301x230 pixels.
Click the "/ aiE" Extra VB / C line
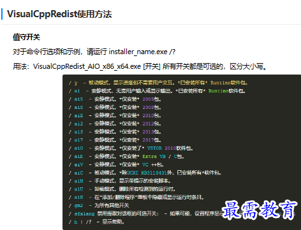126,157
